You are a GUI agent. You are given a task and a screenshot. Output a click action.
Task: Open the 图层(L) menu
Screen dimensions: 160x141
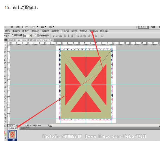(35, 31)
